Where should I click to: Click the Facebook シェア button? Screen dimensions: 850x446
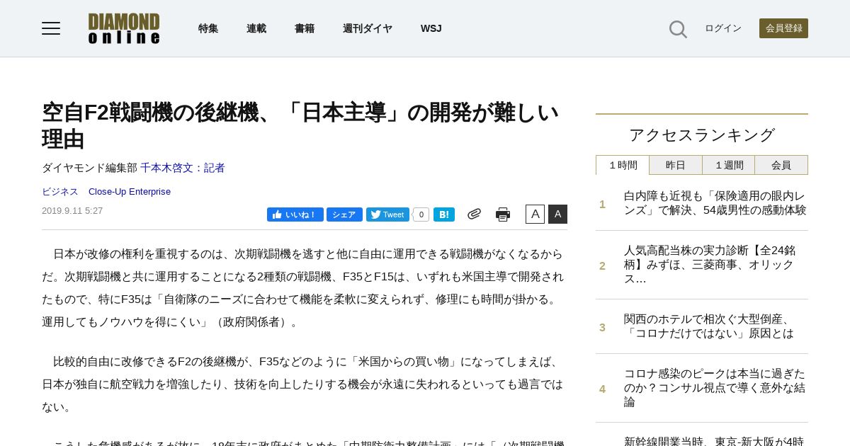coord(344,215)
